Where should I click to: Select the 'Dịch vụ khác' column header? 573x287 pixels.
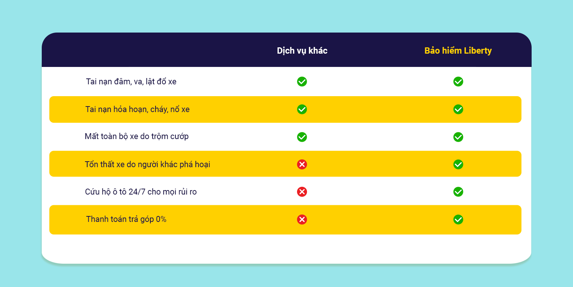coord(302,51)
